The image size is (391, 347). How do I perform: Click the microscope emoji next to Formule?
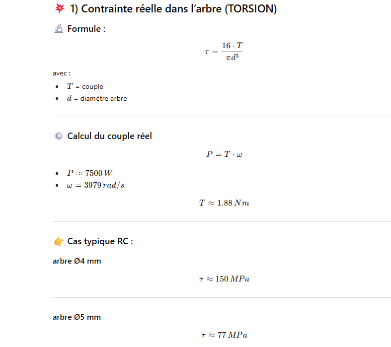58,29
